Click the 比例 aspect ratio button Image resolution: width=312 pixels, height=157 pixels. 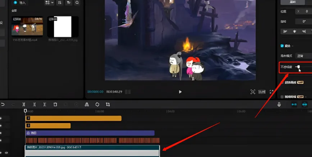262,92
